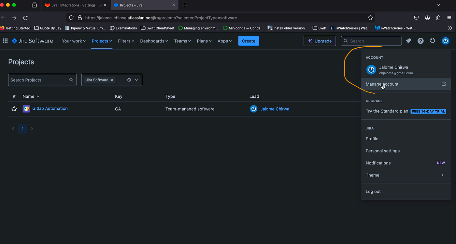This screenshot has width=456, height=244.
Task: Open Firefox account icon
Action: tap(427, 18)
